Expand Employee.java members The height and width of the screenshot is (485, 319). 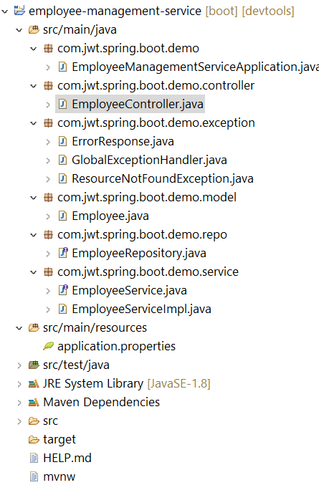pos(48,216)
